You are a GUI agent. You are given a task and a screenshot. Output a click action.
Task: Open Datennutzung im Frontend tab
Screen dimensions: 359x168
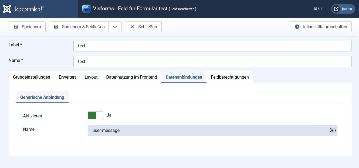[x=131, y=77]
